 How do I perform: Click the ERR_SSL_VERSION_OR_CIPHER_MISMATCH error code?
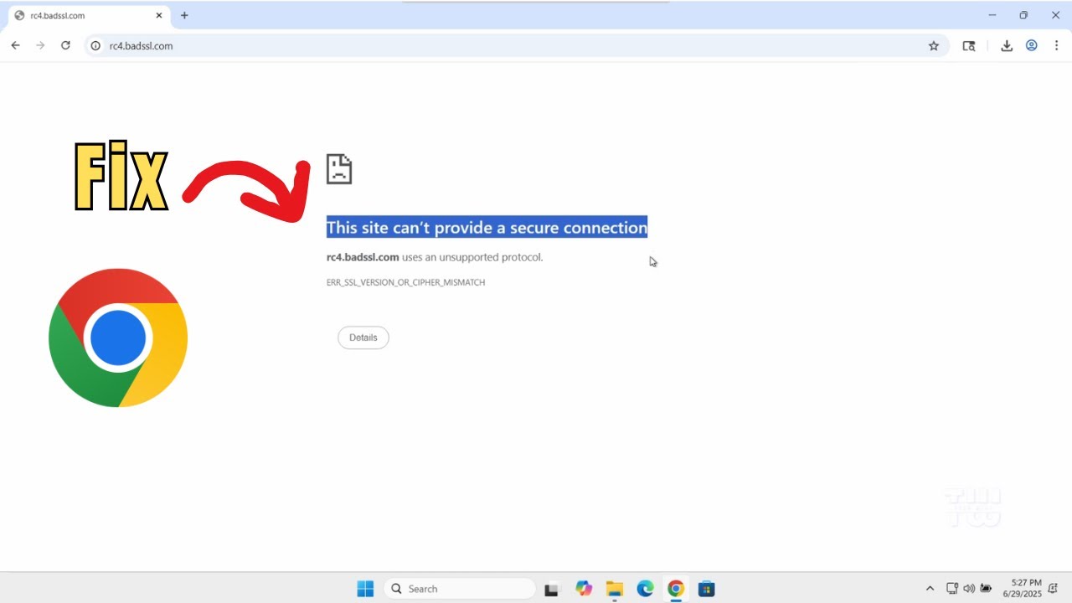tap(406, 282)
